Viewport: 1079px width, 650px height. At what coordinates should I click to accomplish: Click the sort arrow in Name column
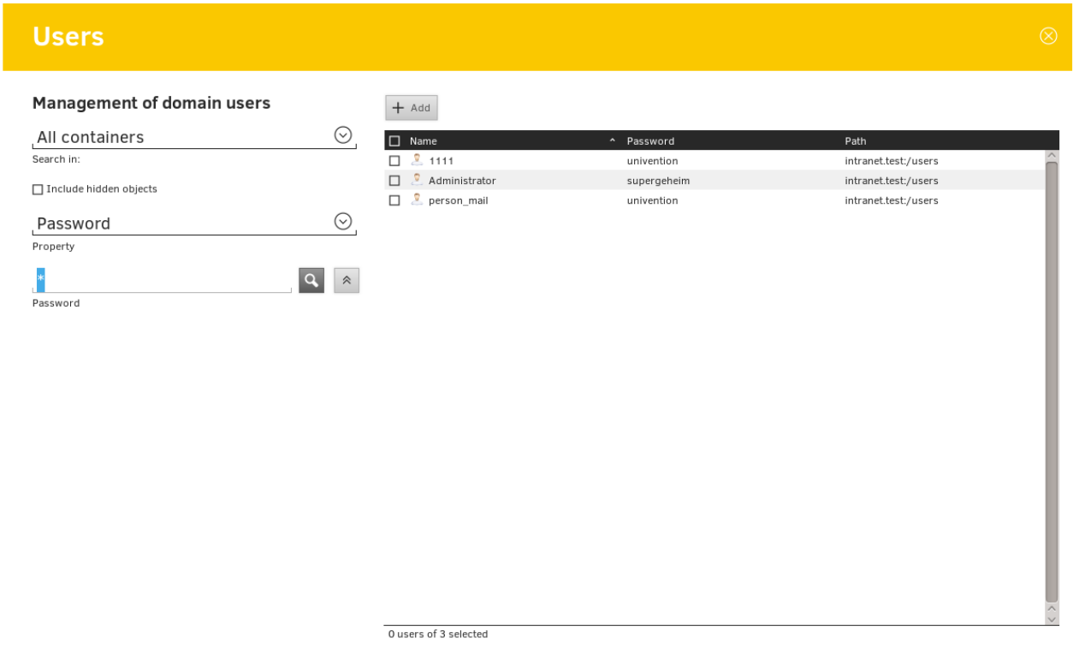point(612,140)
